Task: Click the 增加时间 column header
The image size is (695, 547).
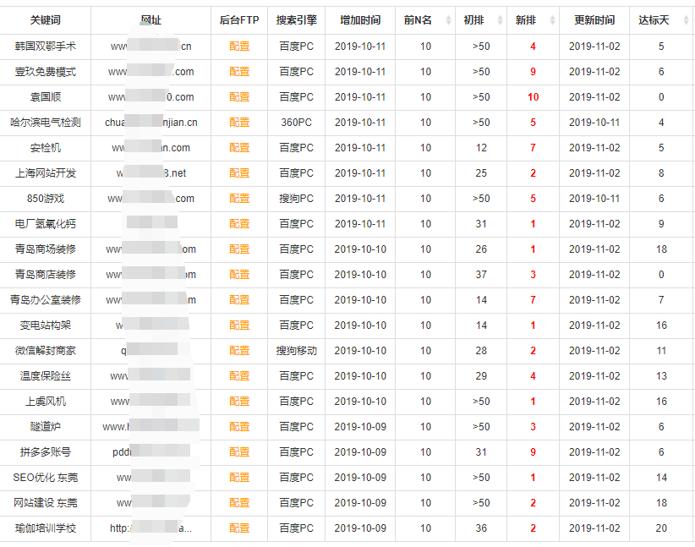Action: click(x=360, y=20)
